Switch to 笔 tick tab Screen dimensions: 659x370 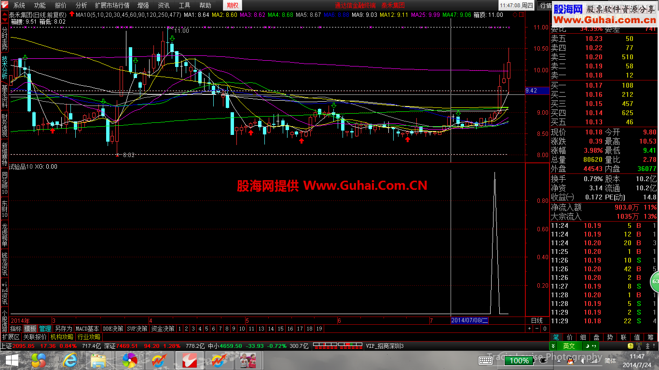point(556,337)
